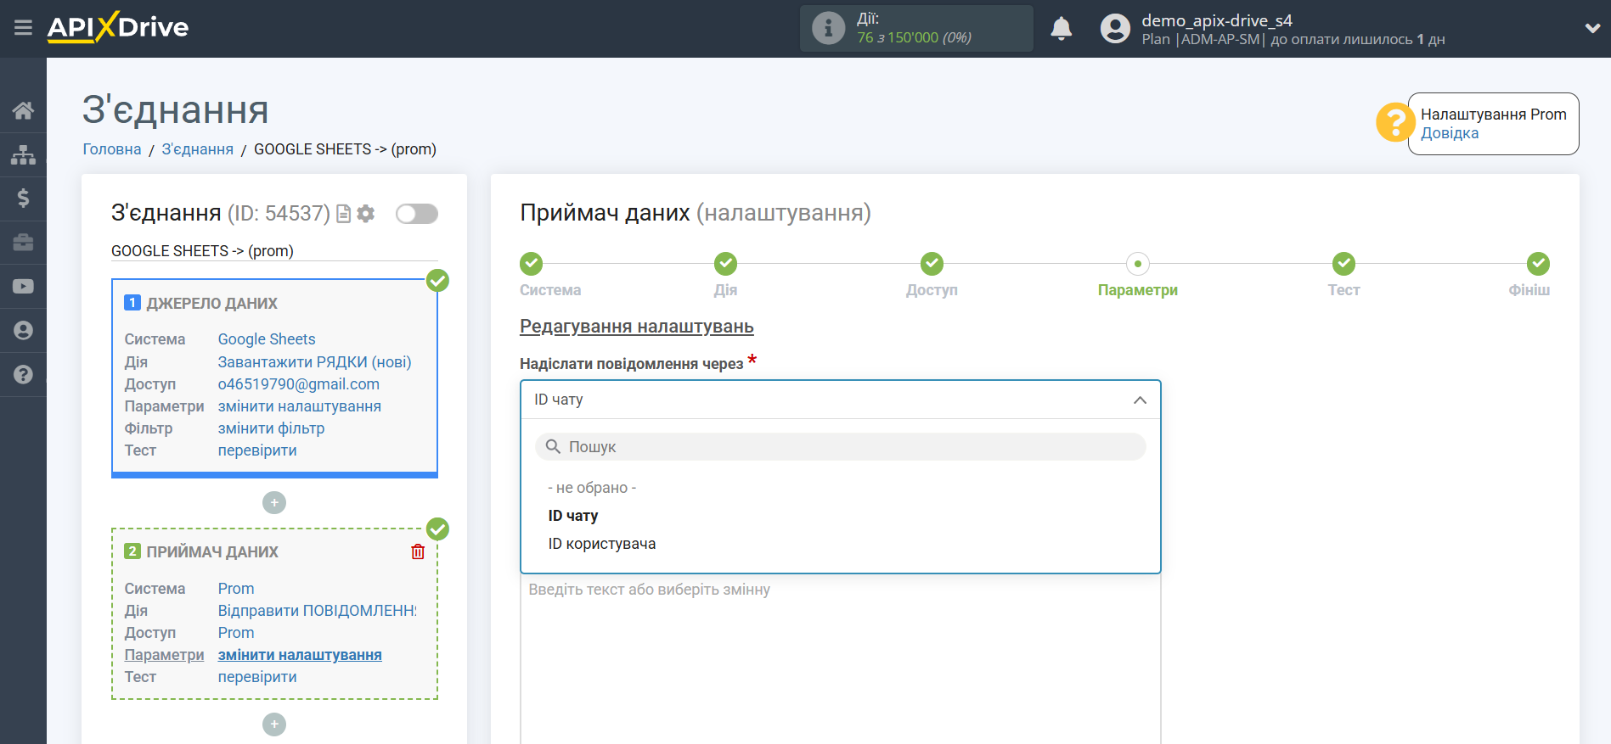Click Відправити ПОВІДОМЛЕННЯ action link
Image resolution: width=1611 pixels, height=744 pixels.
[x=318, y=611]
